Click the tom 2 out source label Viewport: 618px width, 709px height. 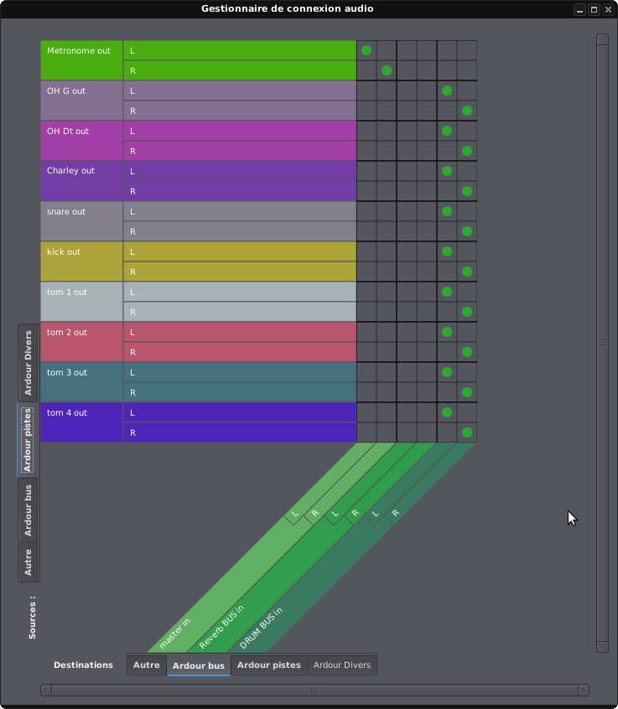pos(81,342)
